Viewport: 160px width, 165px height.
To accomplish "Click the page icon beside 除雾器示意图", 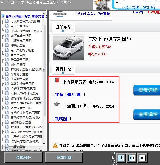I will (7, 60).
